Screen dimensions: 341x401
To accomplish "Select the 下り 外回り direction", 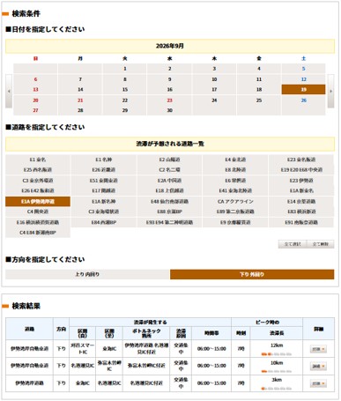I will point(252,274).
